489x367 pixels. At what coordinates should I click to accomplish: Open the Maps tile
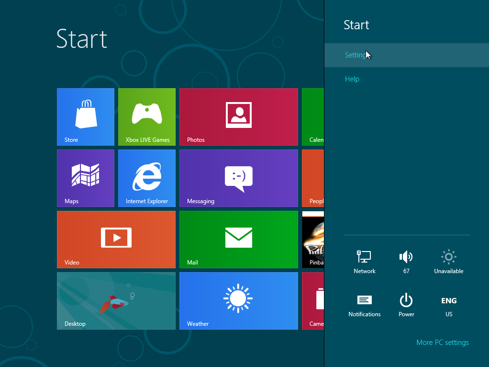(x=86, y=178)
